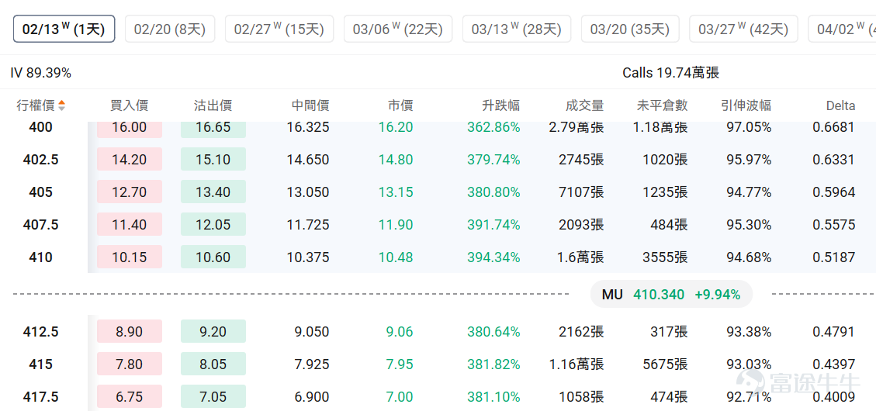This screenshot has width=876, height=411.
Task: Click volume 7107張
Action: pyautogui.click(x=582, y=192)
